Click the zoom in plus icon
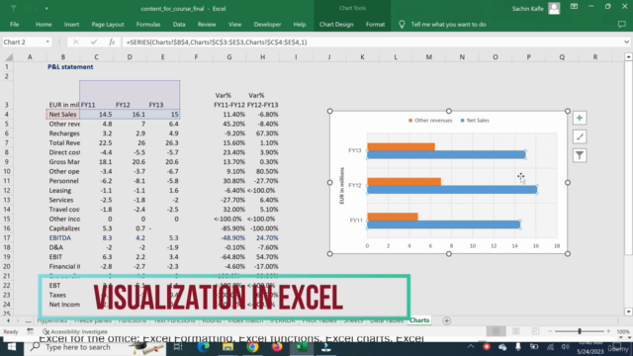Image resolution: width=633 pixels, height=356 pixels. tap(608, 331)
